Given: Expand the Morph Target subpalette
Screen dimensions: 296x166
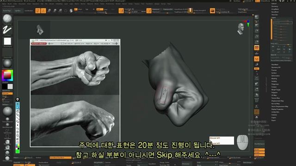Looking at the screenshot, I should 276,89.
